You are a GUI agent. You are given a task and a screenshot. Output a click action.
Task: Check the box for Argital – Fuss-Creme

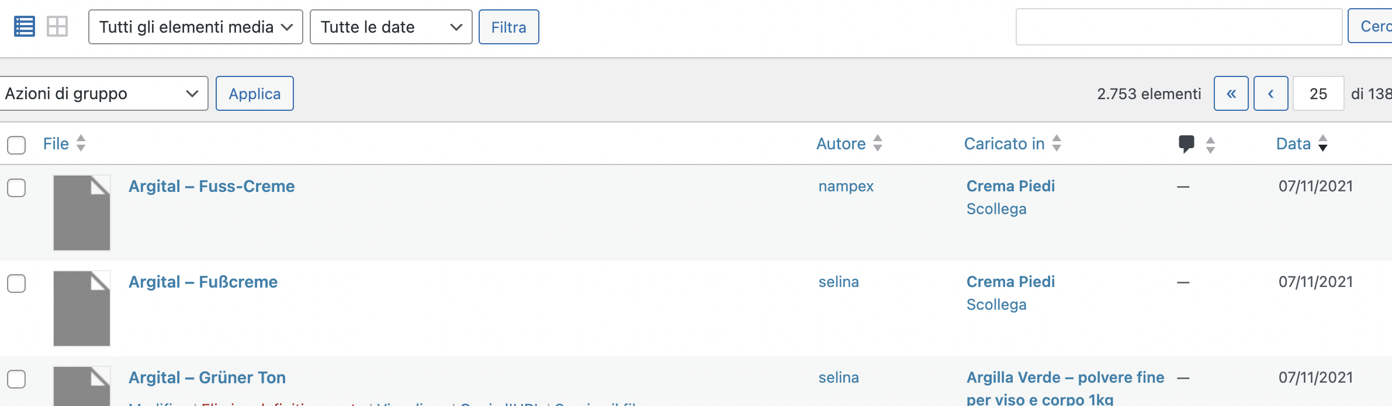[x=16, y=188]
